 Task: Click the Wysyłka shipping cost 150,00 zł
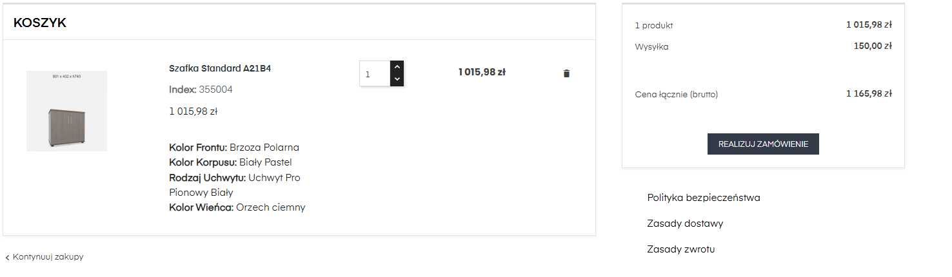coord(873,46)
